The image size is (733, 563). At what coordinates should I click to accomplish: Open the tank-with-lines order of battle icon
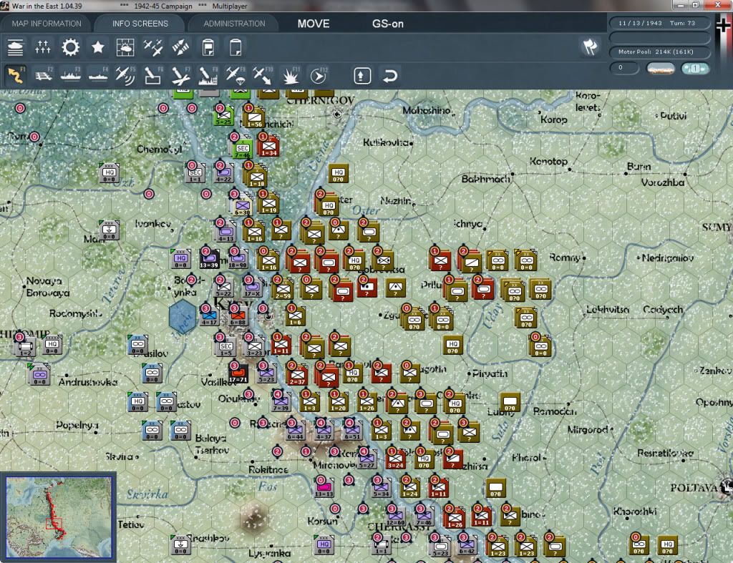[16, 47]
